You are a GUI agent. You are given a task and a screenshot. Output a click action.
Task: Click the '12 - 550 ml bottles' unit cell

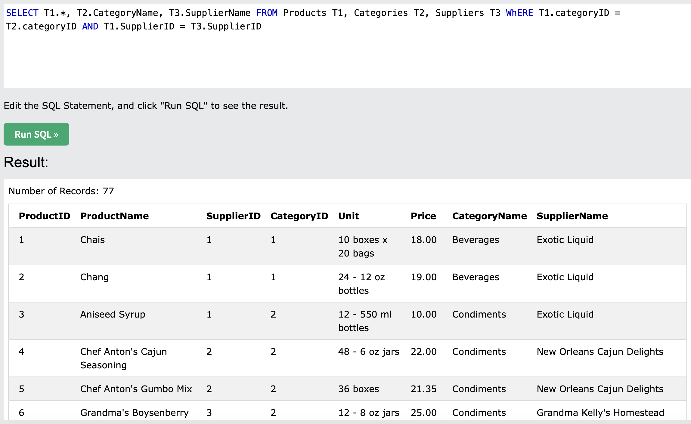pos(365,321)
